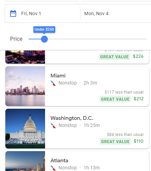Click the Under $250 price tooltip
Screen dimensions: 151x171
point(44,30)
